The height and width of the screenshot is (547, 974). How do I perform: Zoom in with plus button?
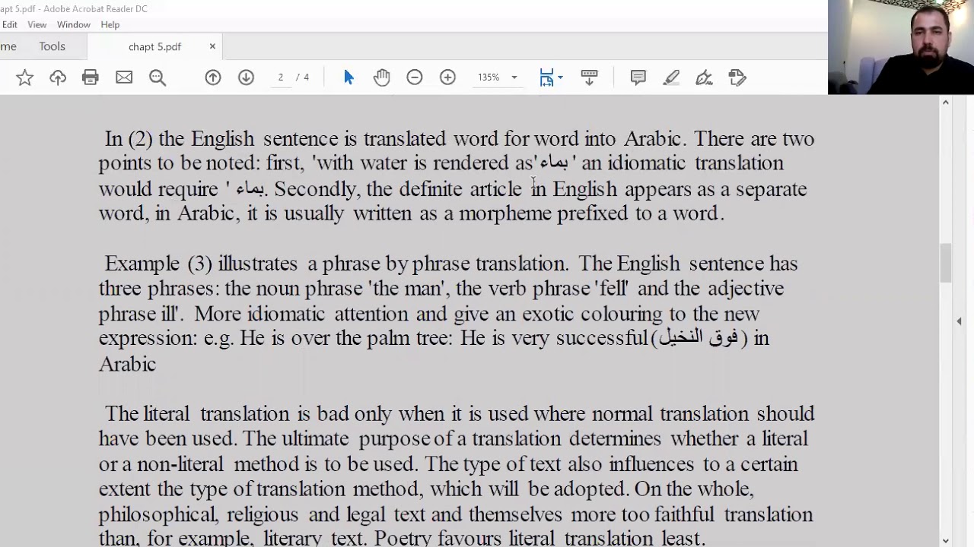click(447, 77)
